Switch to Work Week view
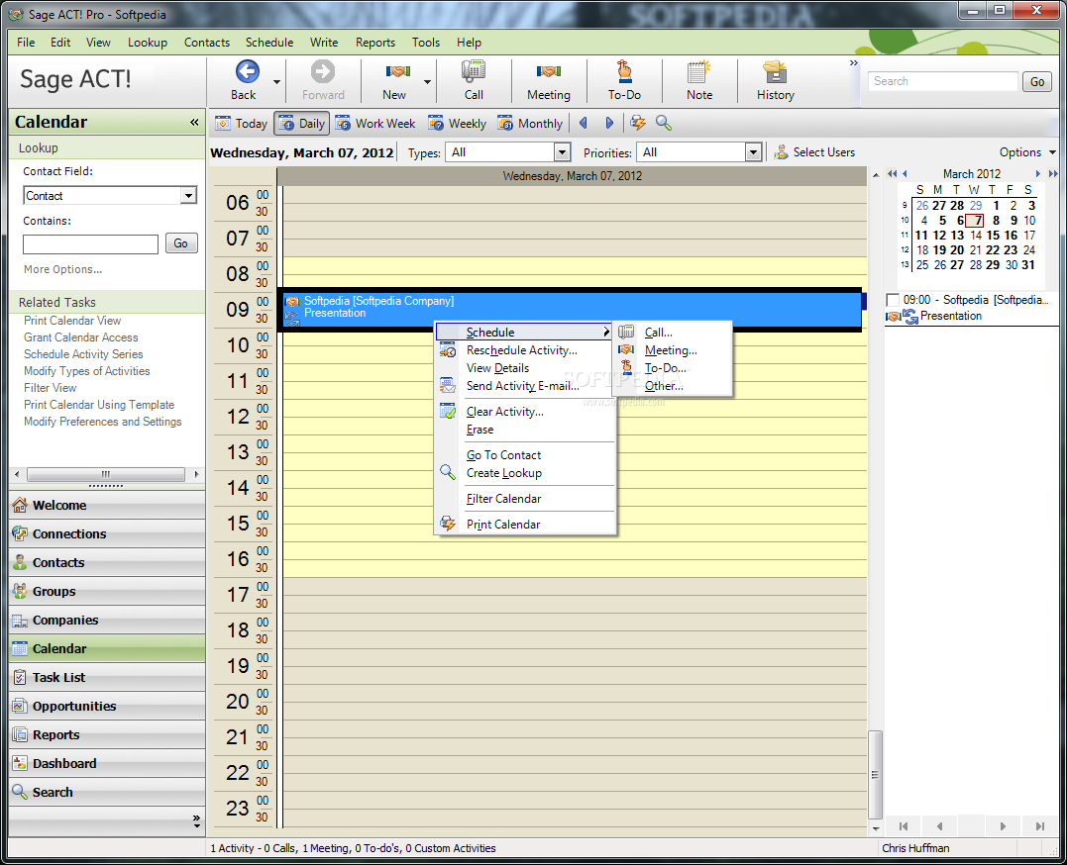 tap(374, 123)
